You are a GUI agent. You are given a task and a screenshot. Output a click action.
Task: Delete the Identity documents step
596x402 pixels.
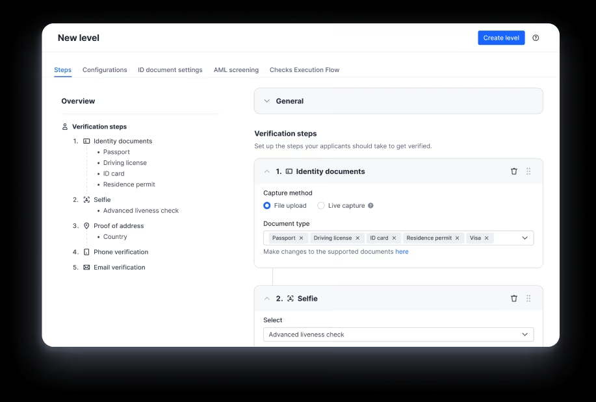514,171
